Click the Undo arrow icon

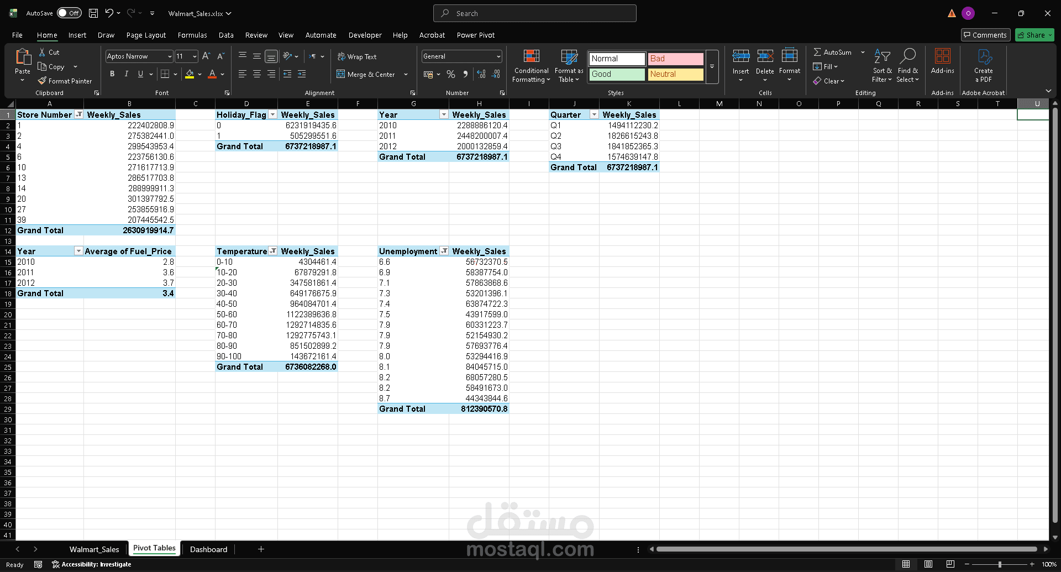pos(109,13)
